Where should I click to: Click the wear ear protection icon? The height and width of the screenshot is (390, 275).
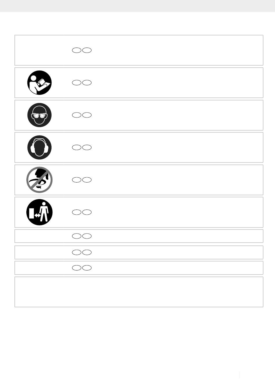click(x=40, y=147)
